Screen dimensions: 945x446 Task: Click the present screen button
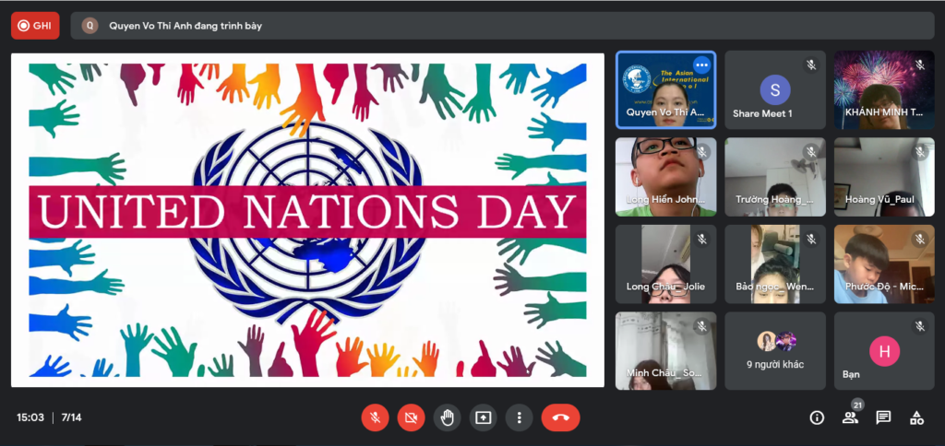point(483,417)
